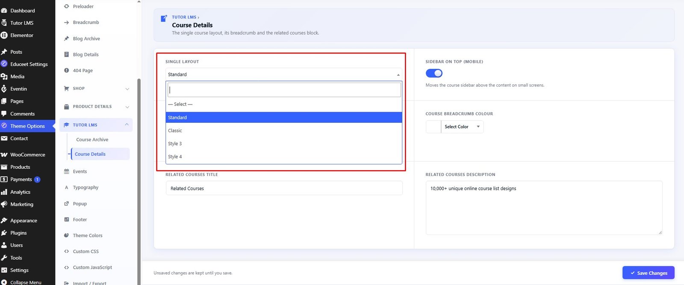684x285 pixels.
Task: Expand the PRODUCT DETAILS section chevron
Action: pyautogui.click(x=127, y=107)
